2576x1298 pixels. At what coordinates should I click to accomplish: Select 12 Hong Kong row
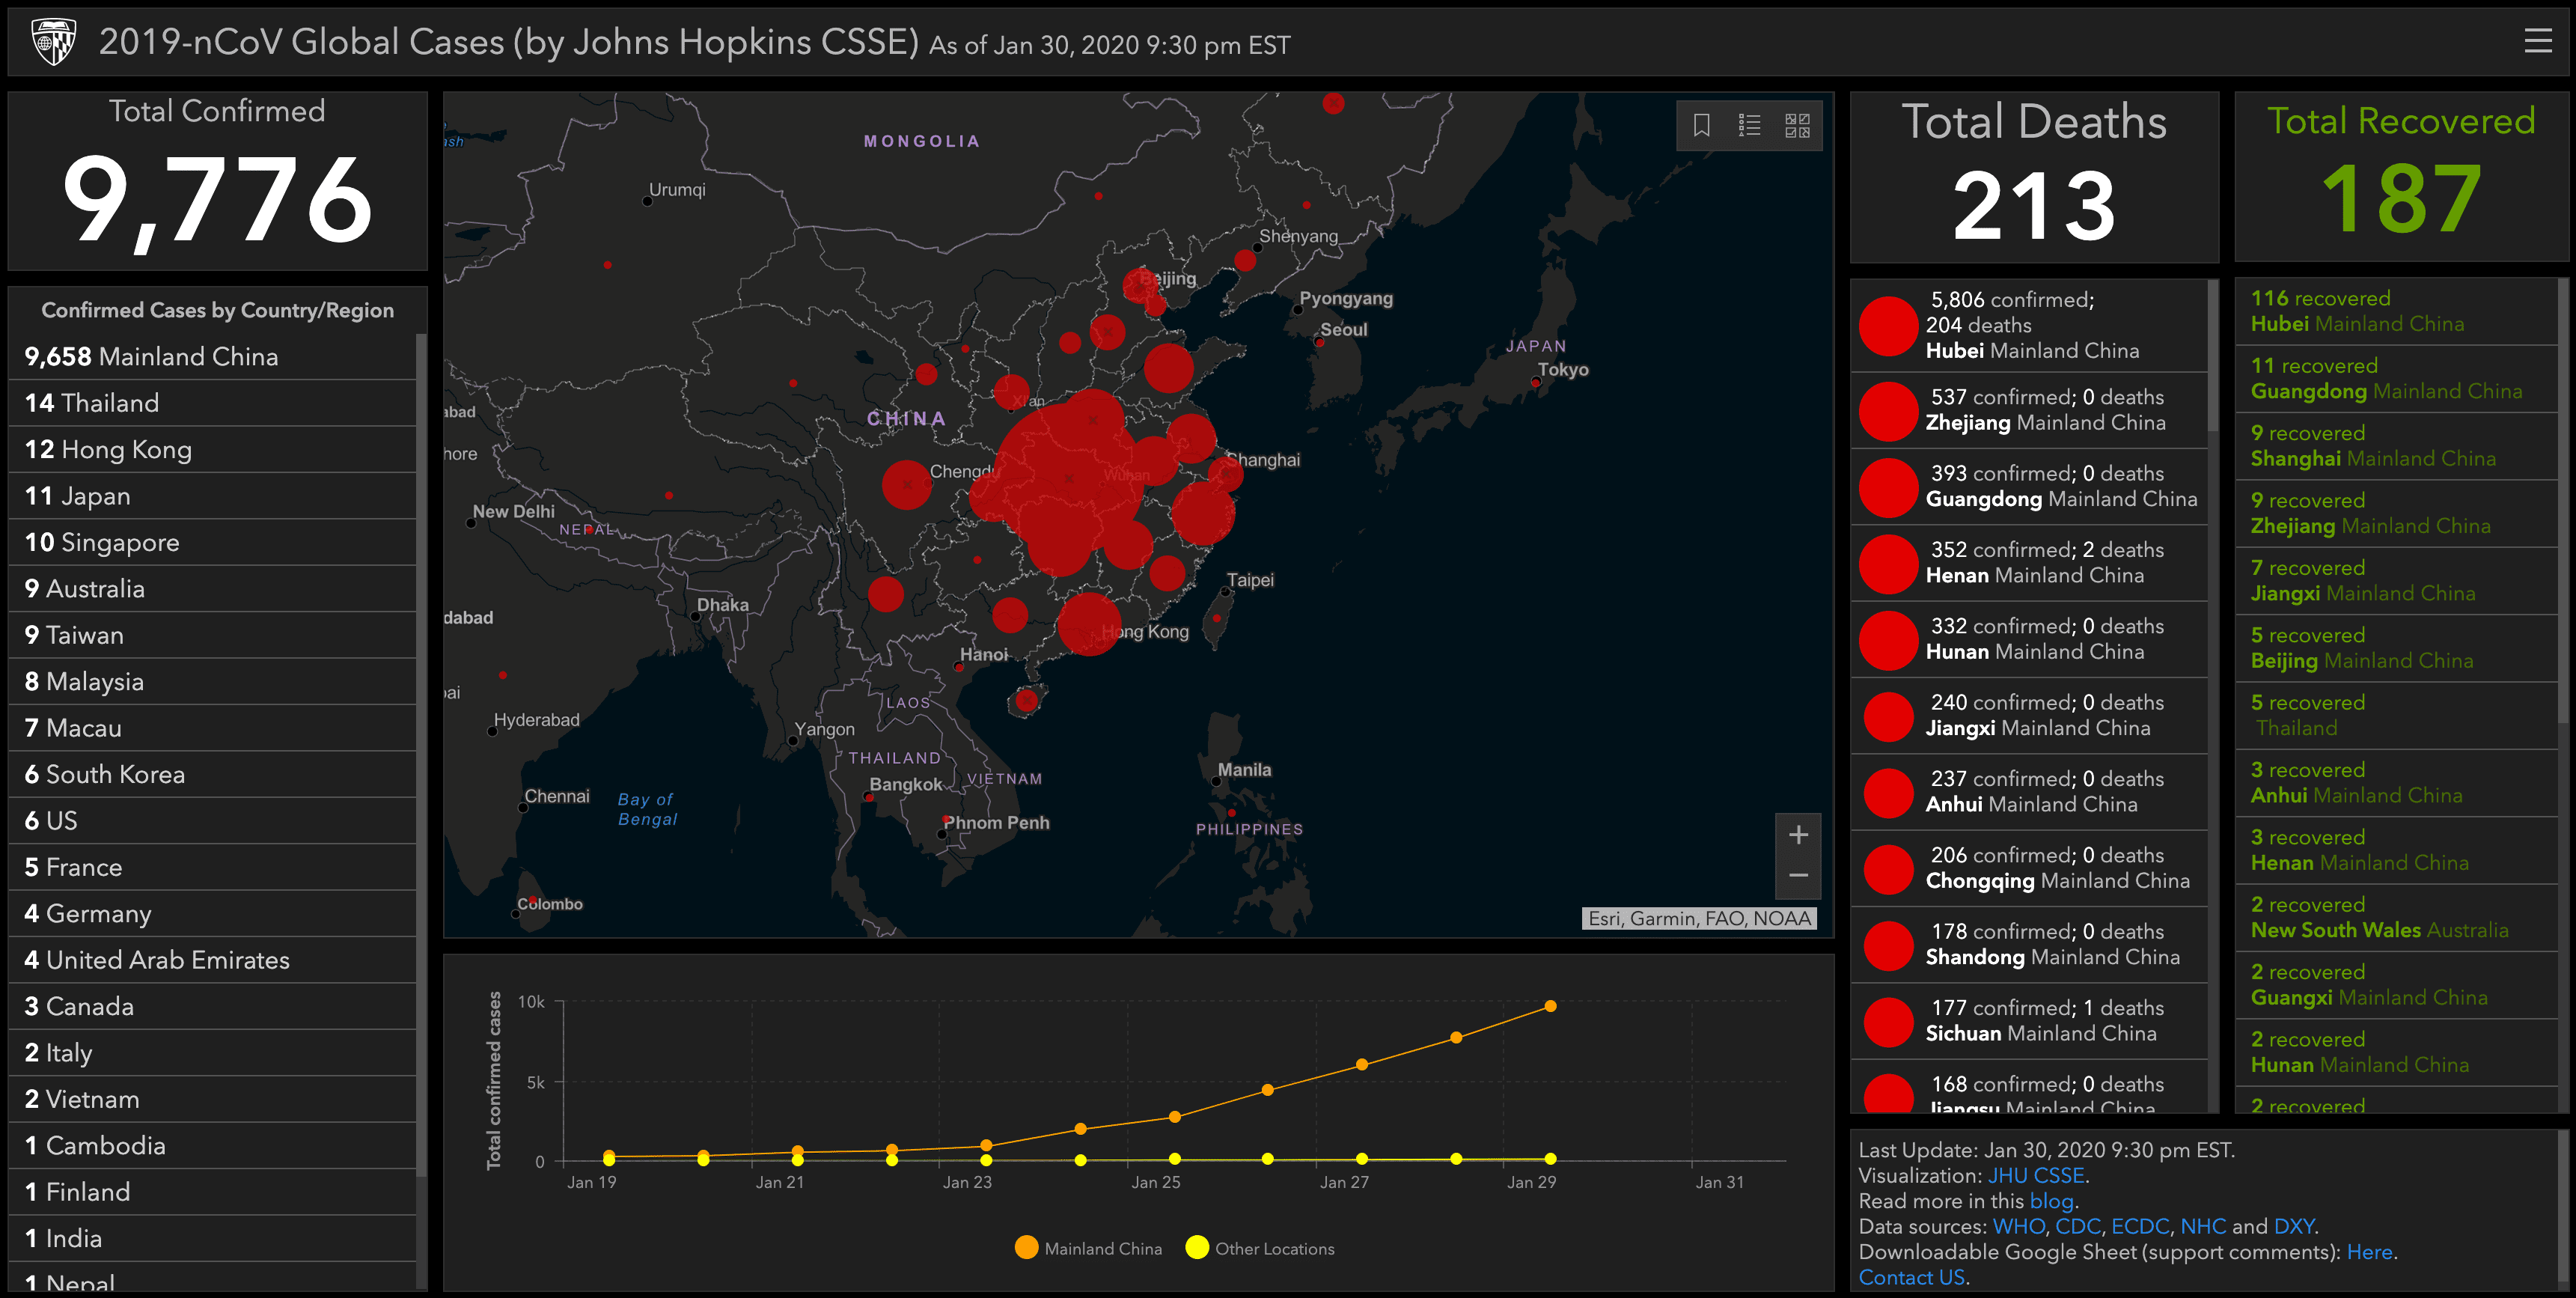pyautogui.click(x=212, y=449)
